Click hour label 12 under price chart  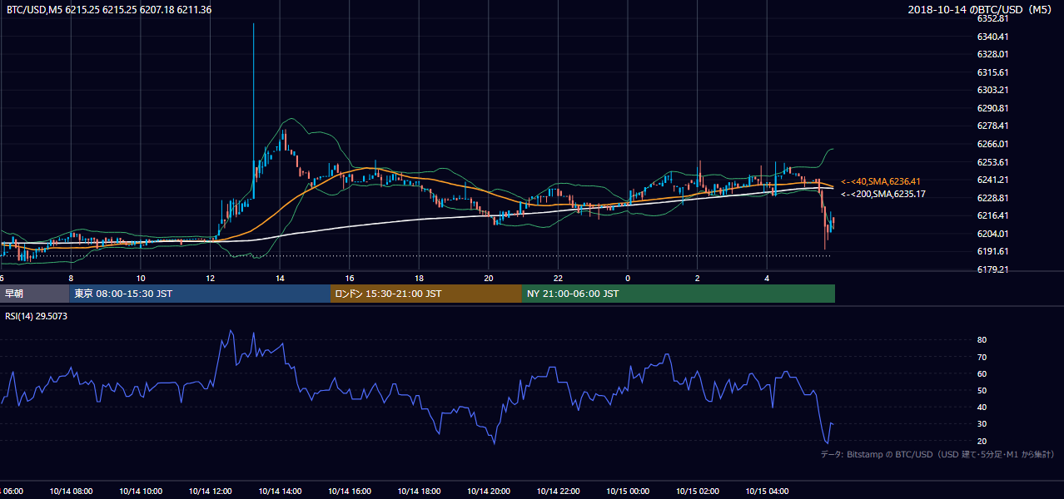click(x=210, y=278)
